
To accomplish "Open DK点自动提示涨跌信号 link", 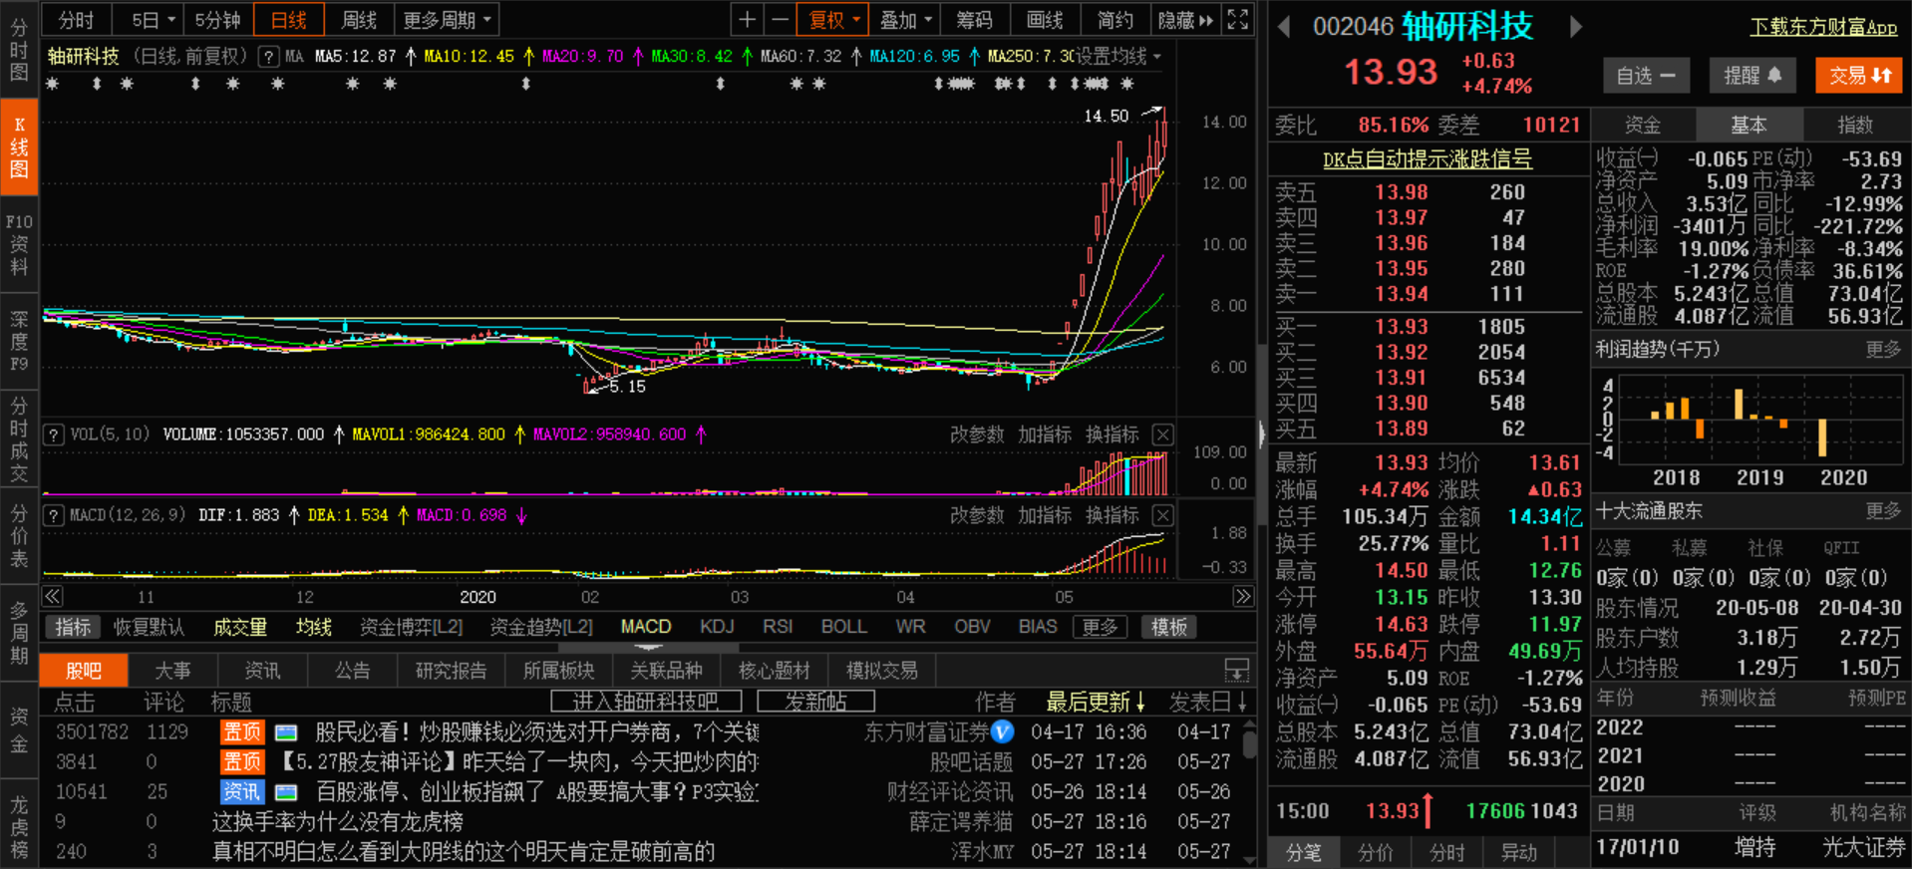I will pyautogui.click(x=1428, y=158).
